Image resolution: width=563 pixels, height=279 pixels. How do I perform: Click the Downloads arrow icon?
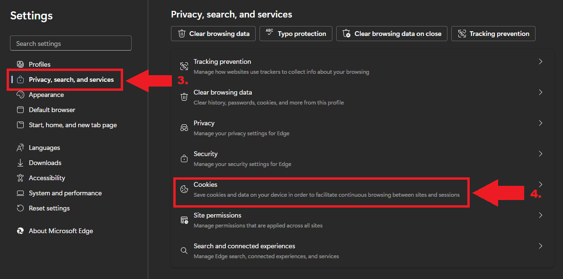20,163
